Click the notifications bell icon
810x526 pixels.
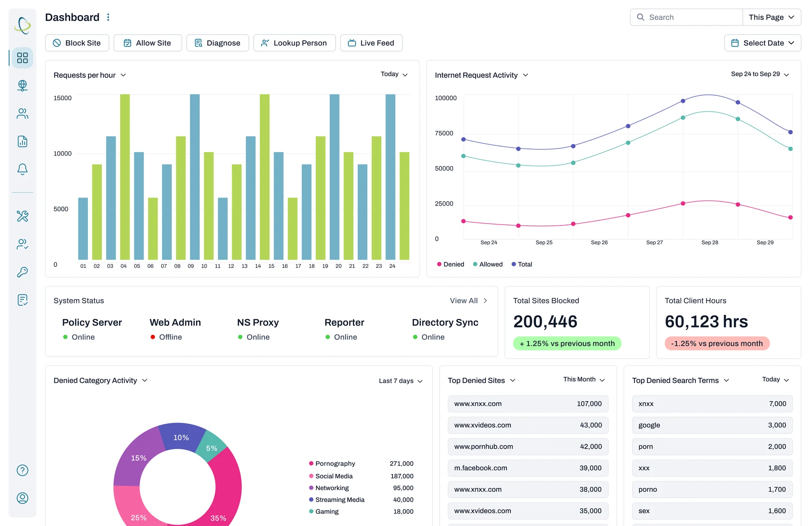point(22,169)
